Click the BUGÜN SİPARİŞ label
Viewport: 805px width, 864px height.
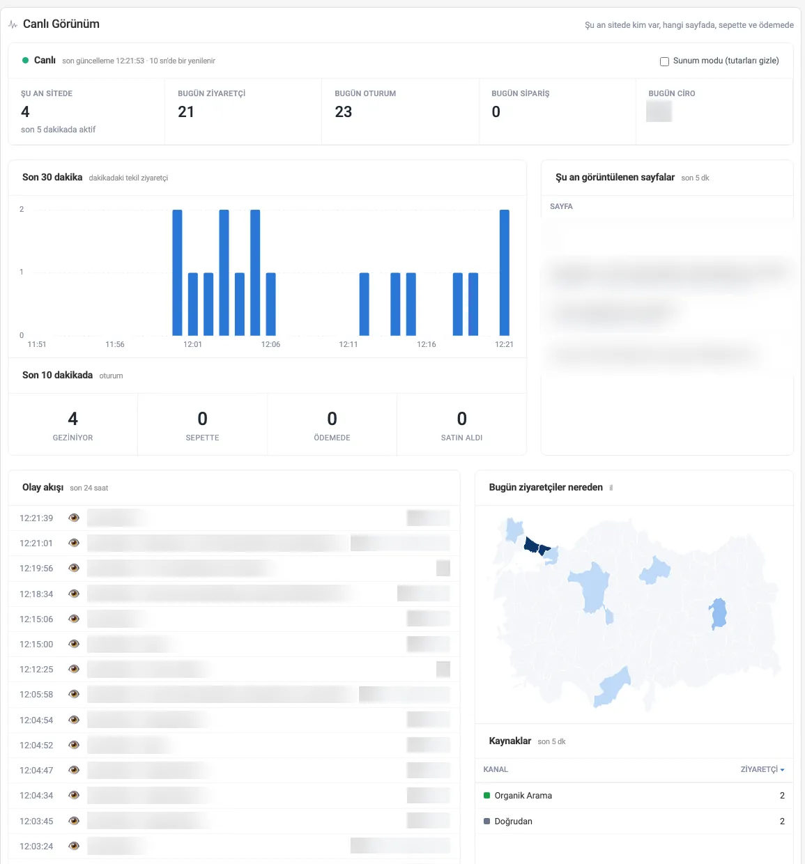pos(521,93)
